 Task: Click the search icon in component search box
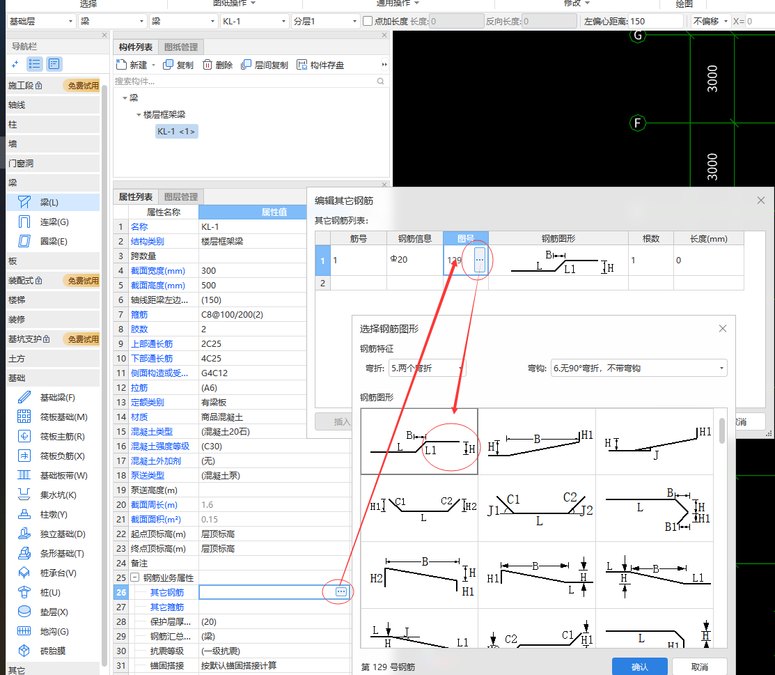pyautogui.click(x=381, y=81)
